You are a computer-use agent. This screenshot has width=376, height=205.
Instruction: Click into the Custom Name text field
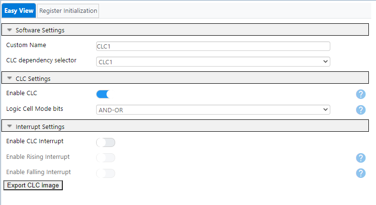point(213,46)
